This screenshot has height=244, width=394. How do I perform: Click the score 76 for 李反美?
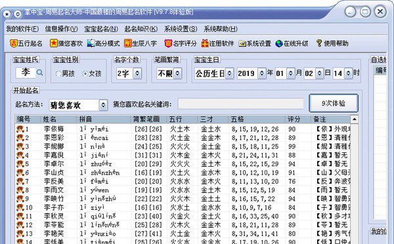coord(292,181)
